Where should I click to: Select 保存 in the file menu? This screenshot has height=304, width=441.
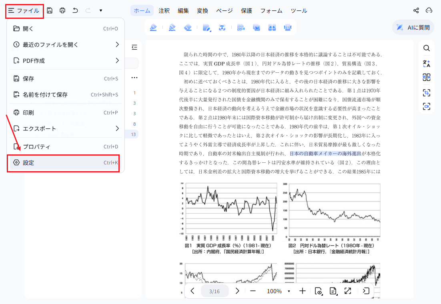[x=66, y=78]
